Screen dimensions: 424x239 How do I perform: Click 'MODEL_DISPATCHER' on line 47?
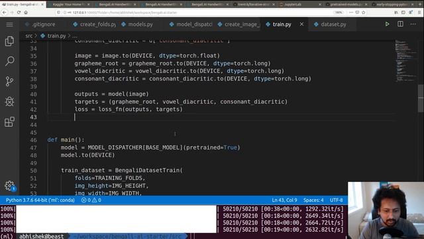tap(115, 147)
